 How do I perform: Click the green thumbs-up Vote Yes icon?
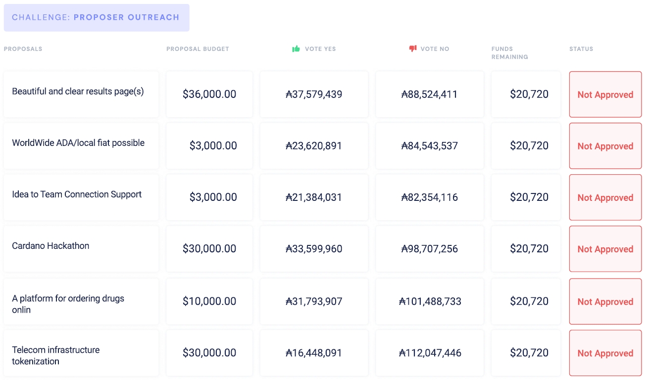coord(296,48)
